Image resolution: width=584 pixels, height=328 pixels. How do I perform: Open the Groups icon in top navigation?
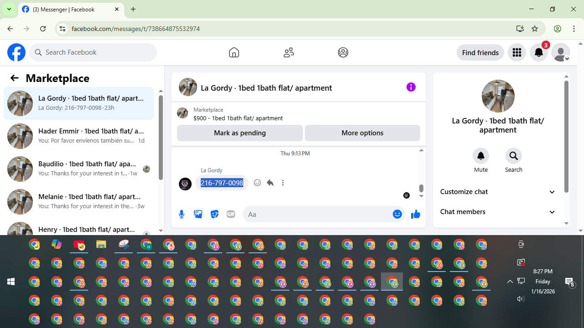pyautogui.click(x=343, y=52)
